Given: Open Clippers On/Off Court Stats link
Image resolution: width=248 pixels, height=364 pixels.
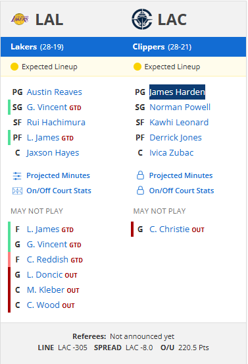Looking at the screenshot, I should pyautogui.click(x=182, y=191).
